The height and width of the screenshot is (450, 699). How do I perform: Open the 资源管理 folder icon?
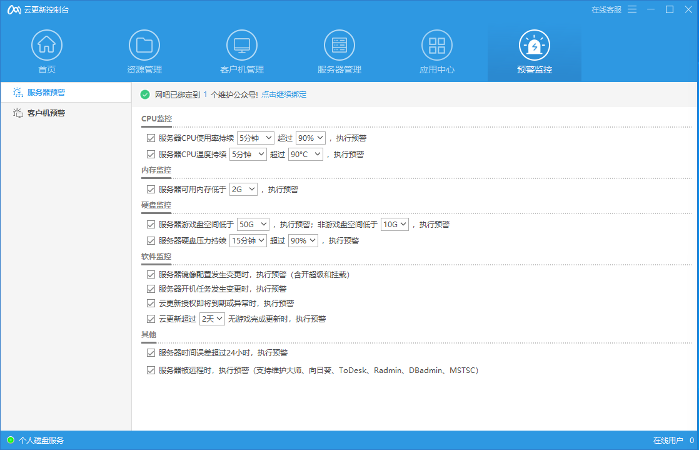point(144,44)
